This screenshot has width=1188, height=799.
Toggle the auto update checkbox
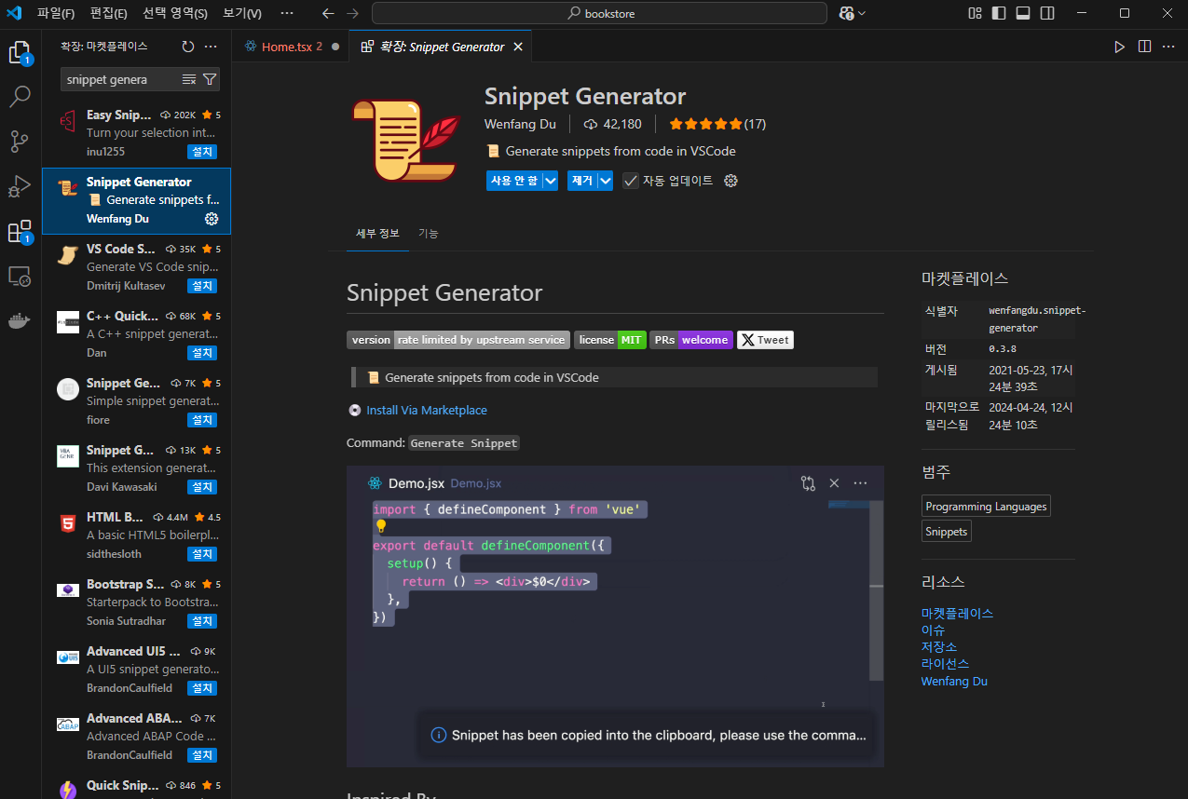click(631, 181)
